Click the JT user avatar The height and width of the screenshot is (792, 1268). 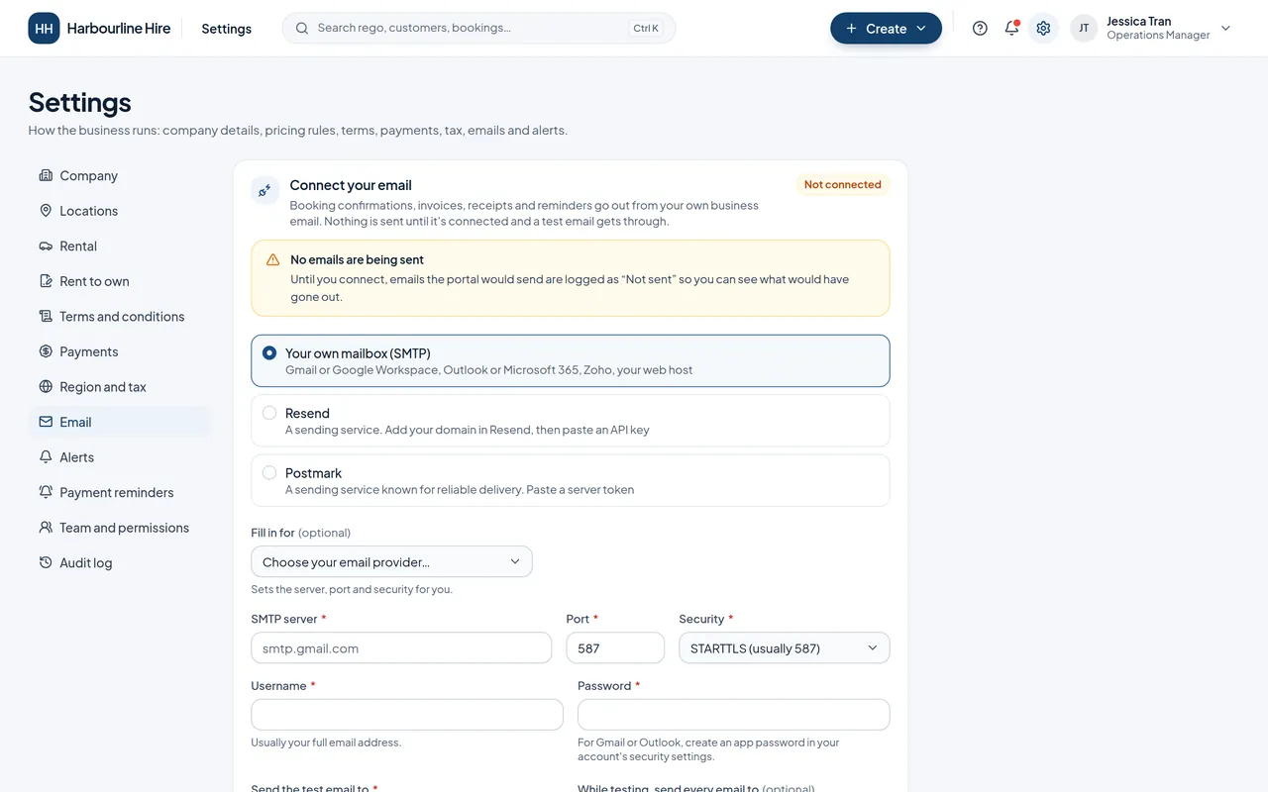[1084, 29]
